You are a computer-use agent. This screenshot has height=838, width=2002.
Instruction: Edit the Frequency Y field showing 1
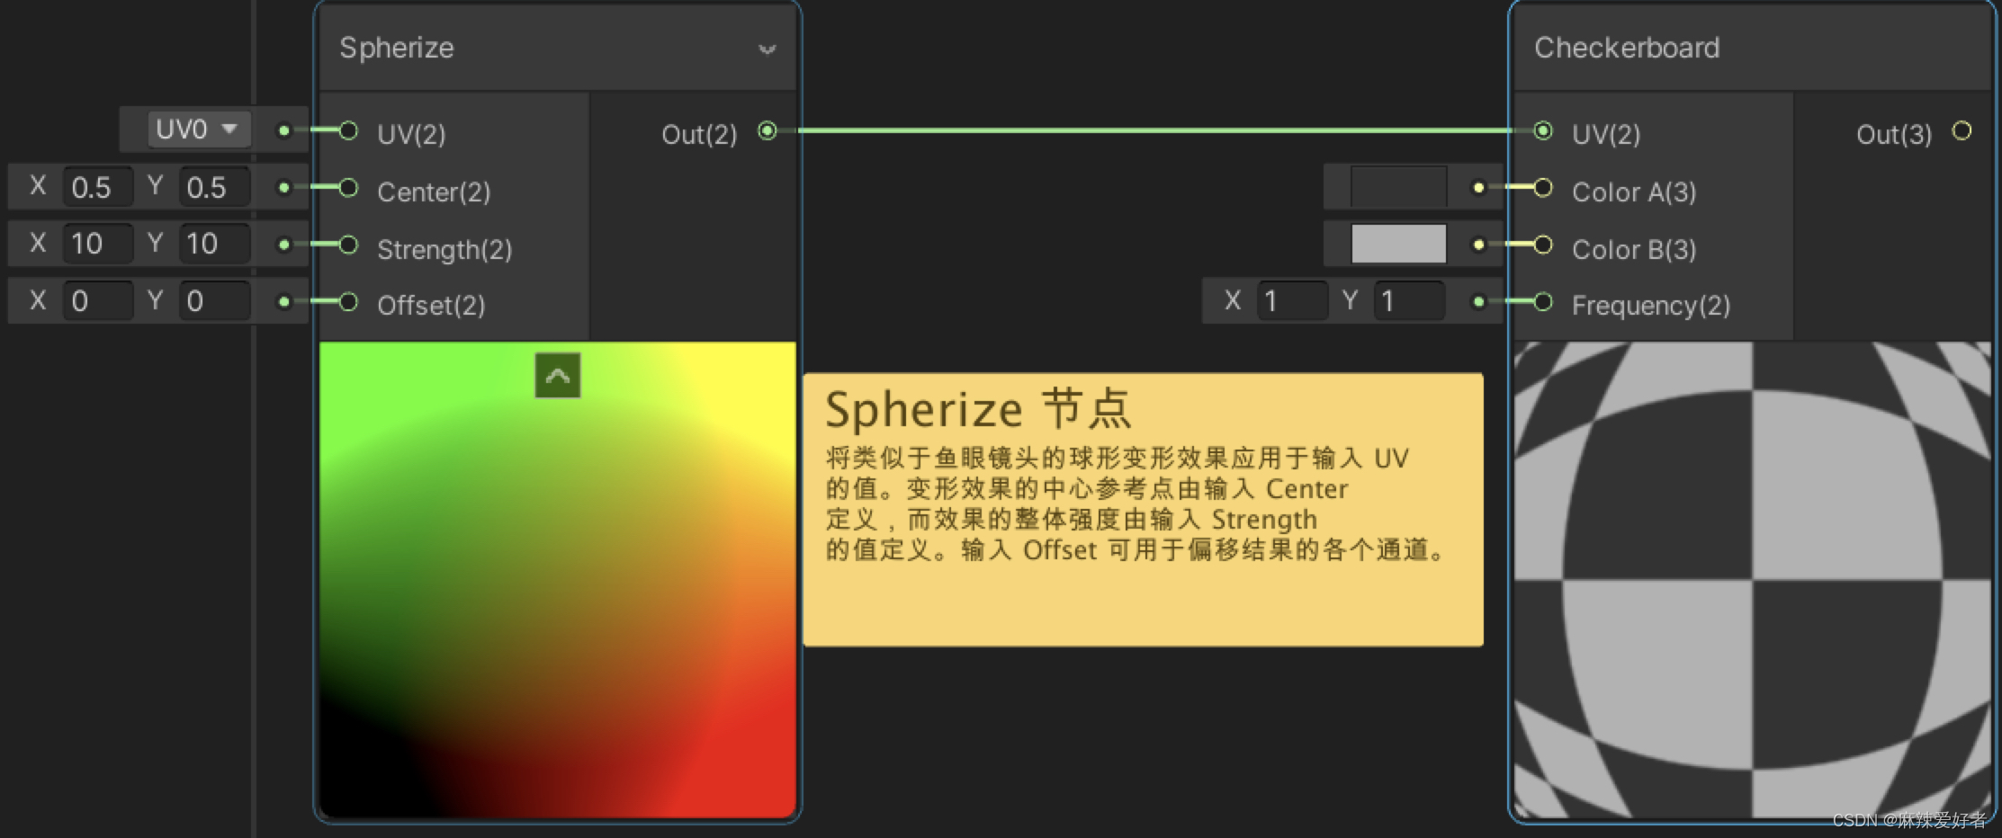tap(1409, 300)
